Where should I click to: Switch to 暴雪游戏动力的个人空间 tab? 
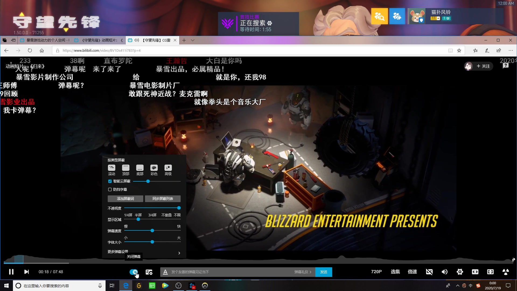coord(44,40)
